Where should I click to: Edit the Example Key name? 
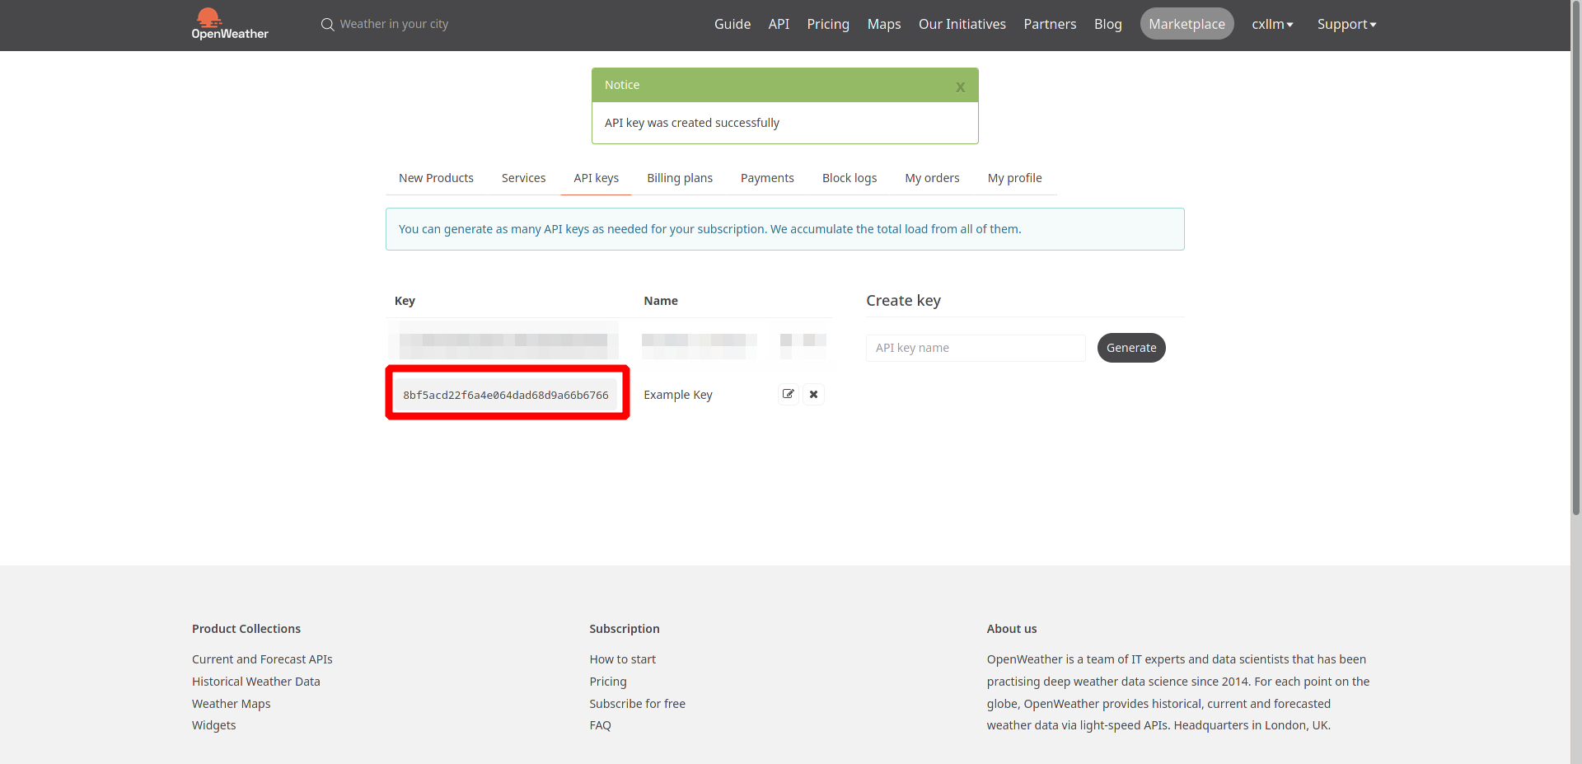pos(789,394)
